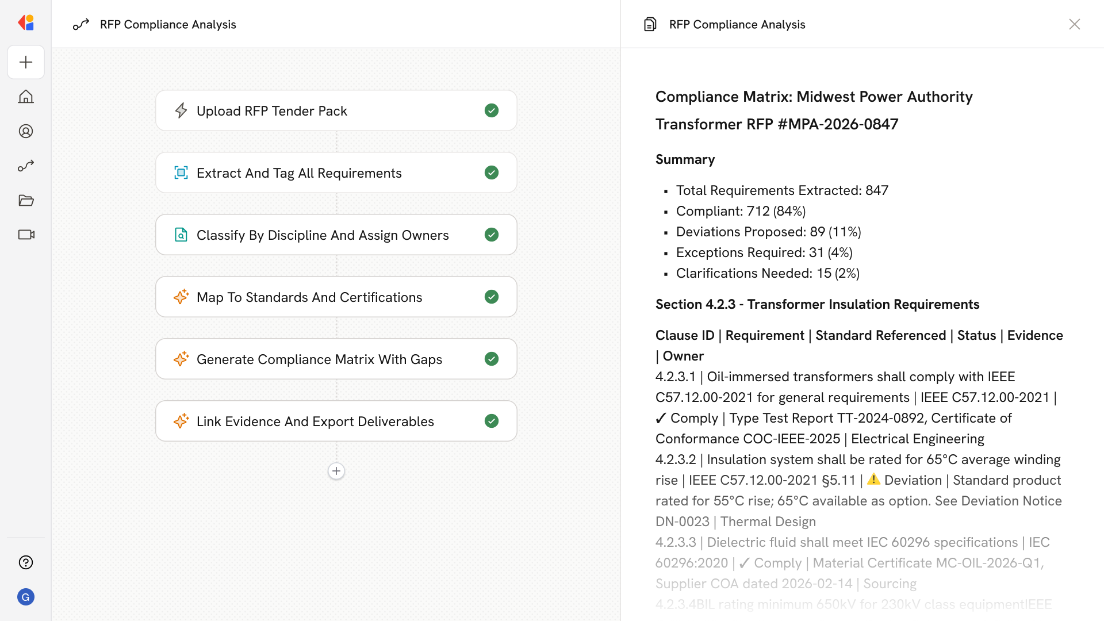Close the RFP Compliance Analysis panel

tap(1074, 24)
